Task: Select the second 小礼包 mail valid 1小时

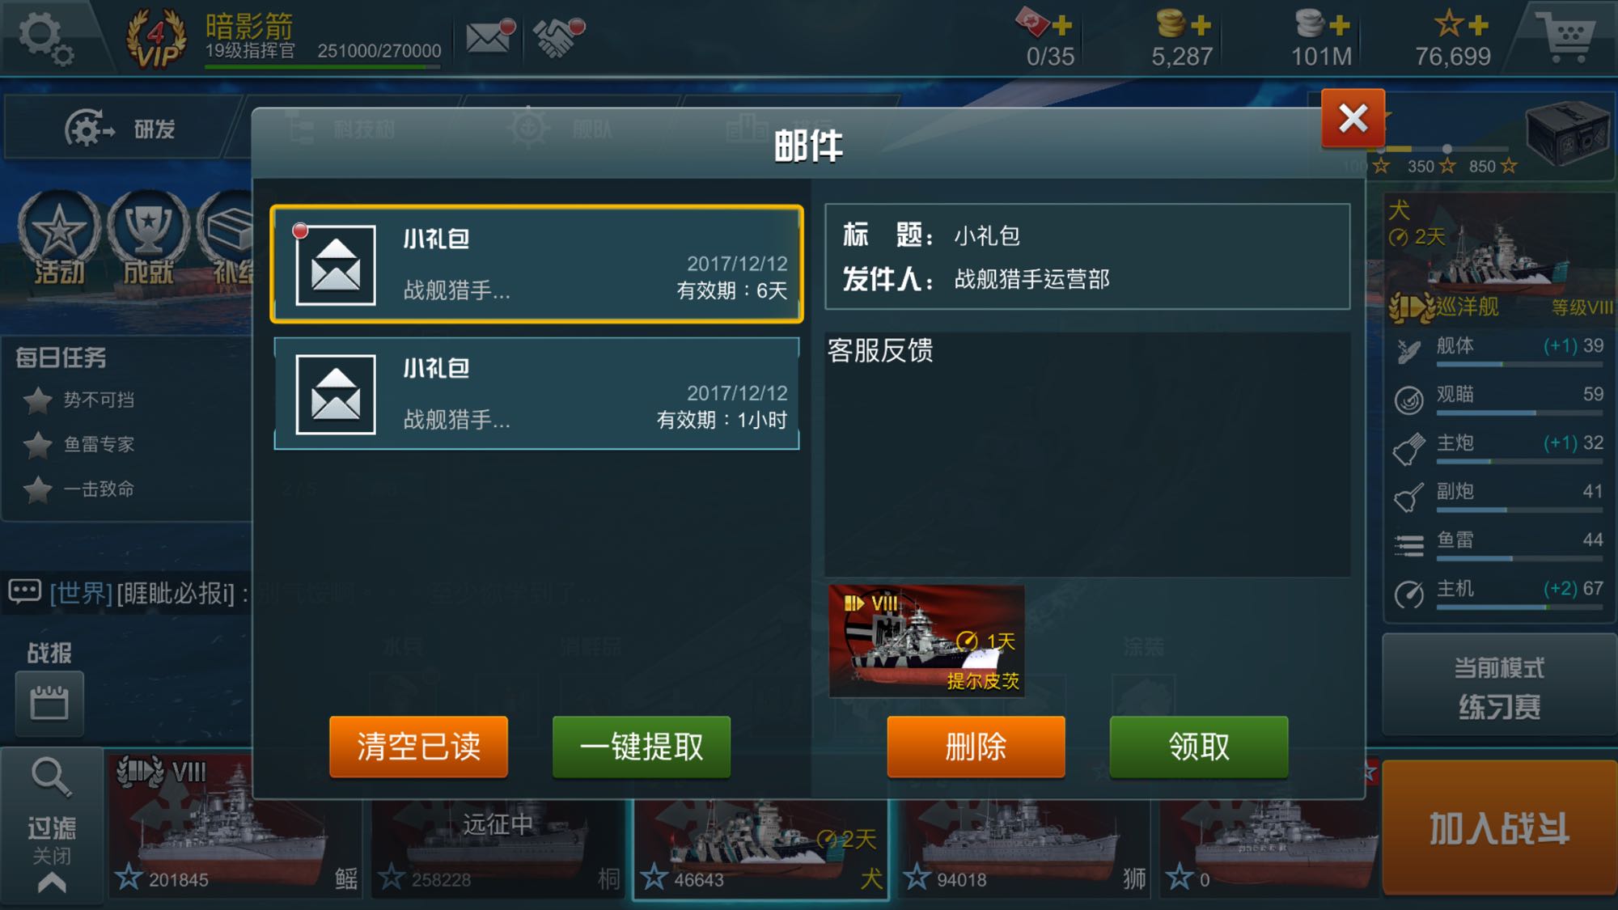Action: pyautogui.click(x=537, y=393)
